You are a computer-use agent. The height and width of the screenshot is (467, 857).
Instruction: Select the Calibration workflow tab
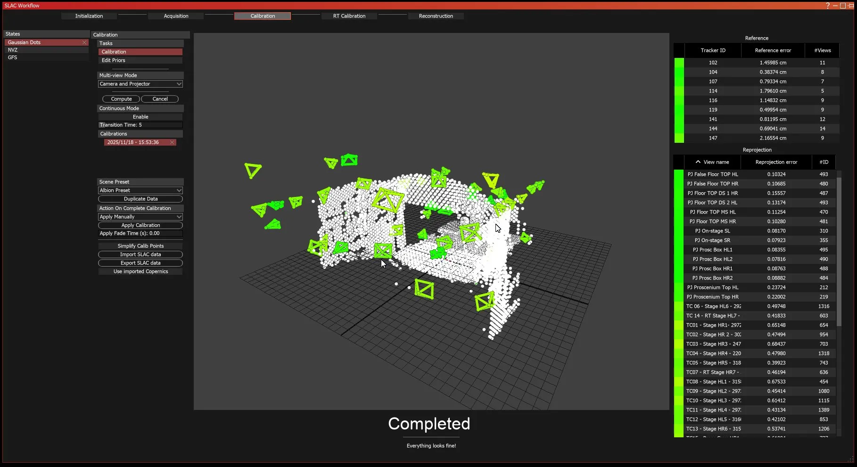pos(263,16)
